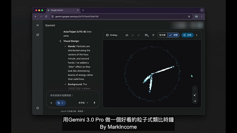Select the Google Gemini browser tab
237x133 pixels.
coord(63,10)
